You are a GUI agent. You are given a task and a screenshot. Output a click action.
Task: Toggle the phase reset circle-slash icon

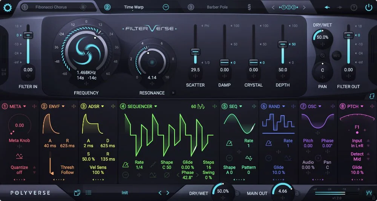[x=167, y=175]
